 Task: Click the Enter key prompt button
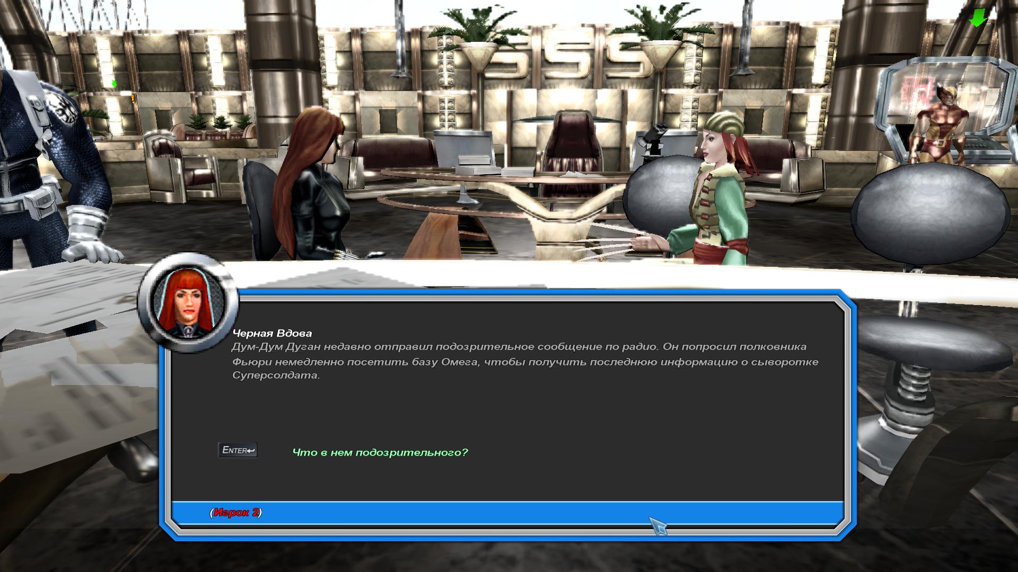(238, 450)
